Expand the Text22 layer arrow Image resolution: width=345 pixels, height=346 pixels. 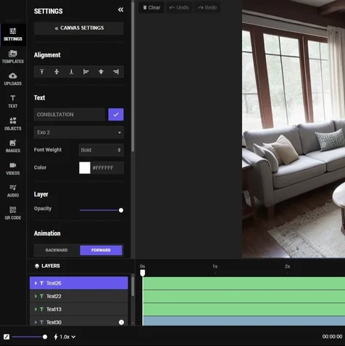pyautogui.click(x=36, y=296)
